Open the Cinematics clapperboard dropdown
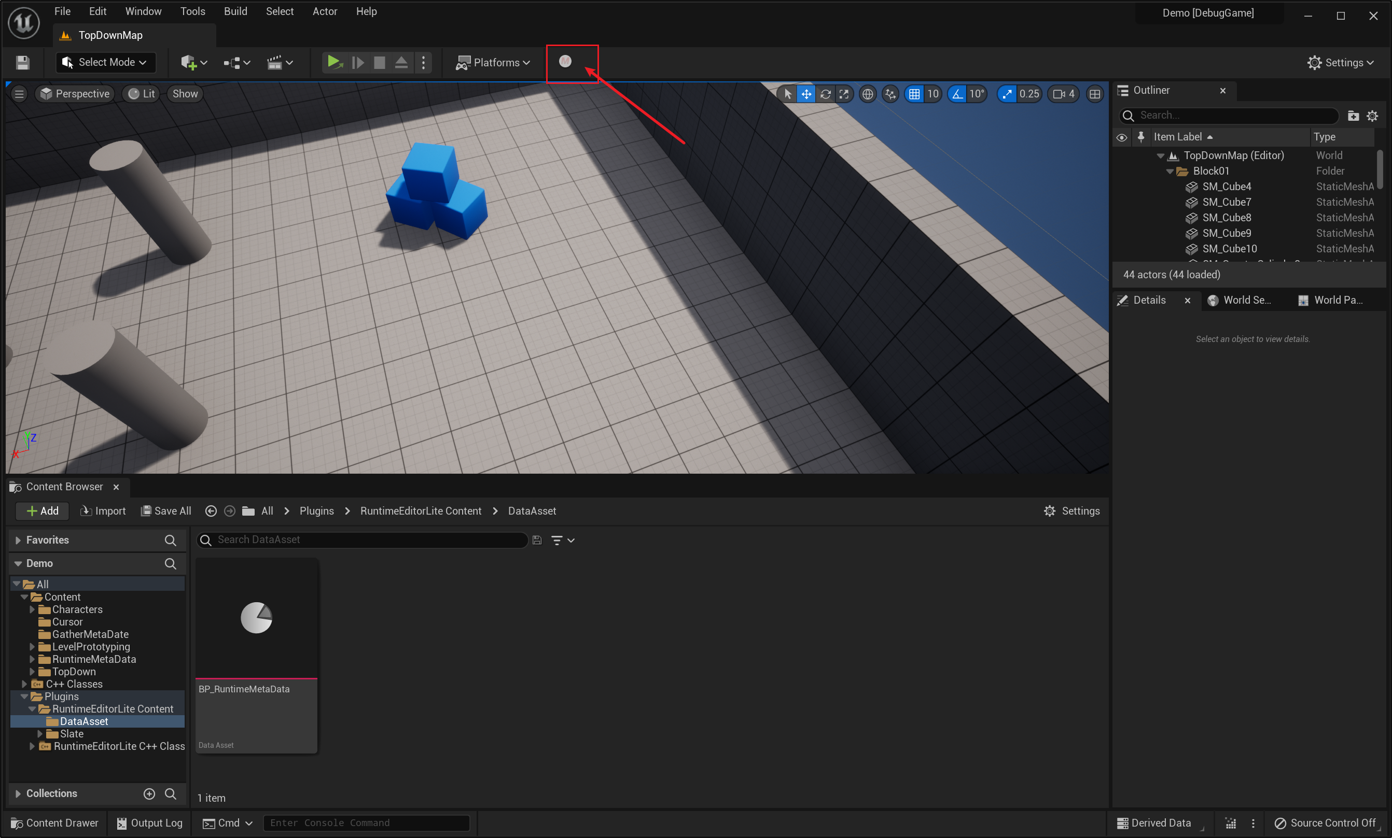 [x=280, y=62]
